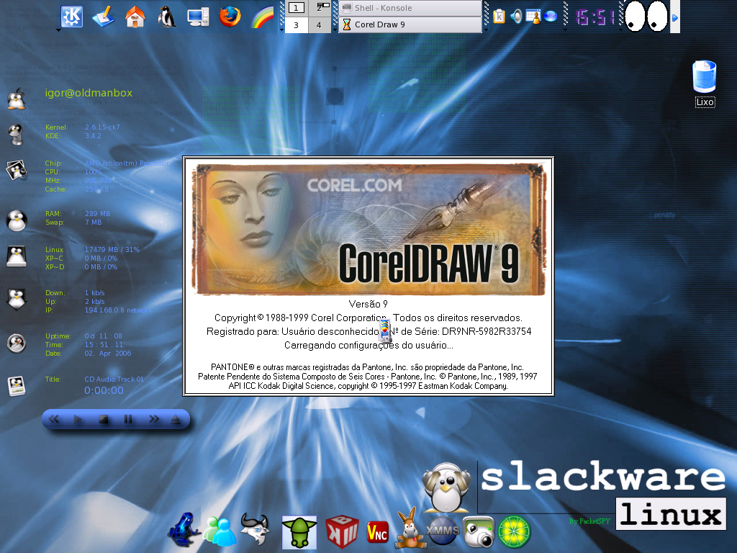Hide the panel using the blue arrow
The height and width of the screenshot is (553, 737).
tap(675, 17)
